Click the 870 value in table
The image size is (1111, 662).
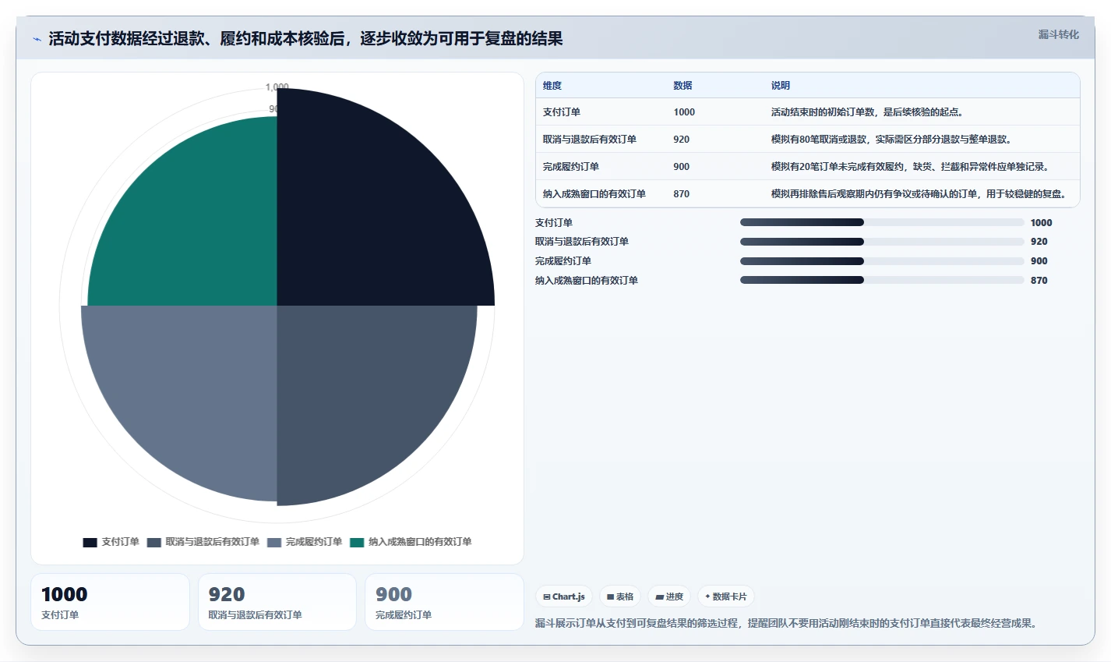coord(682,194)
